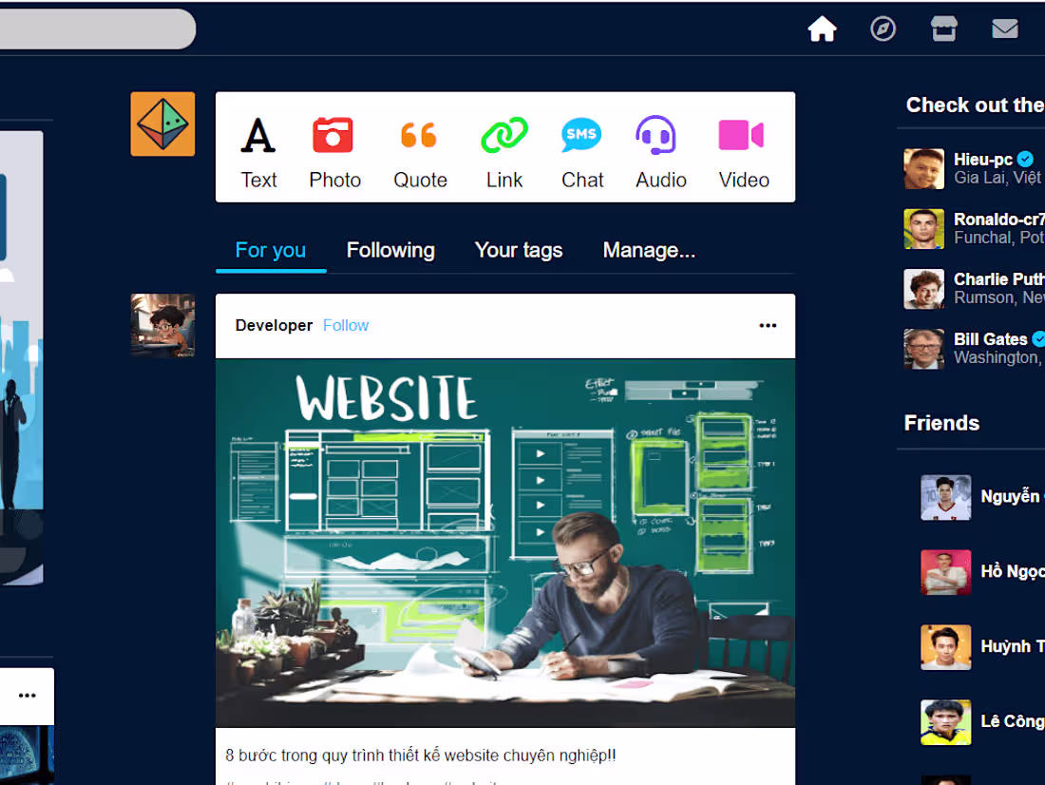Create a Link post icon

pyautogui.click(x=503, y=135)
